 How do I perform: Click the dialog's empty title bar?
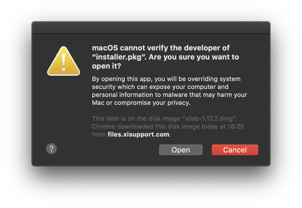[151, 28]
